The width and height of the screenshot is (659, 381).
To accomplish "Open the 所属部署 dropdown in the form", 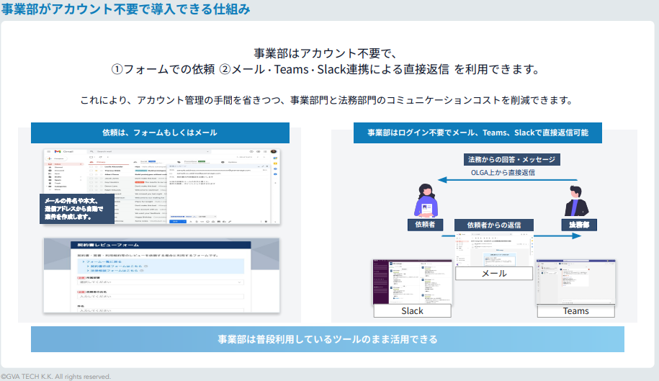I will pyautogui.click(x=160, y=282).
